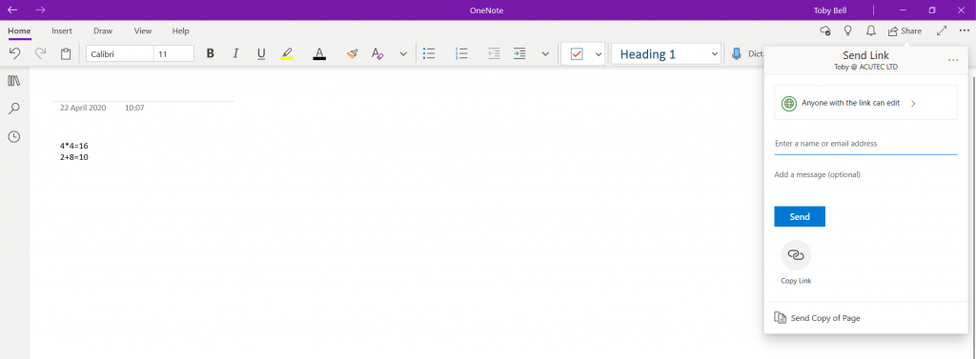Click the blue Send button
The image size is (976, 359).
800,216
